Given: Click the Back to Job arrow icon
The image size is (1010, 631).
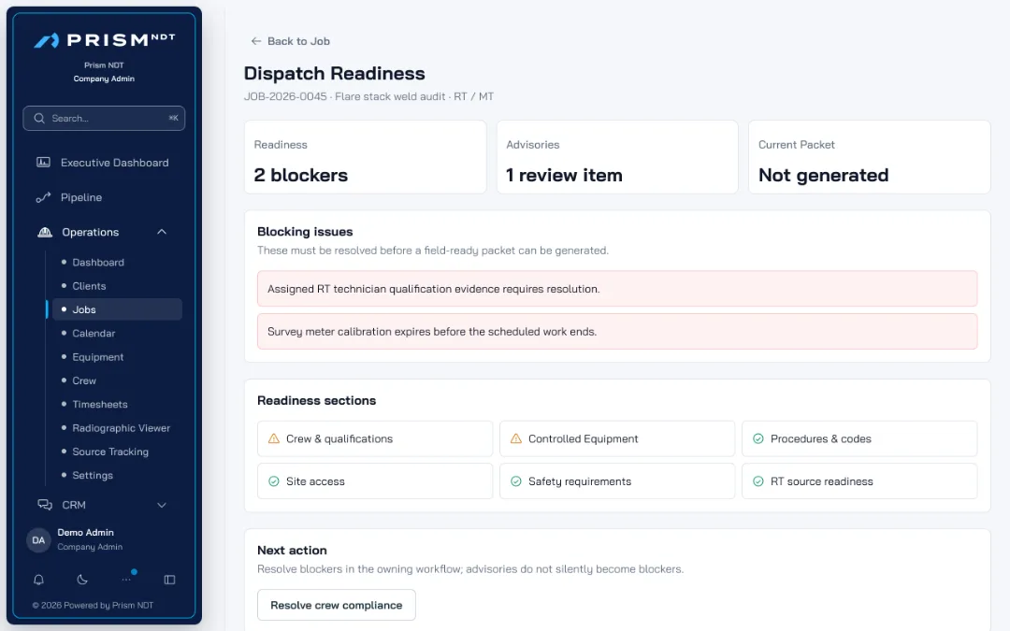Looking at the screenshot, I should 255,41.
